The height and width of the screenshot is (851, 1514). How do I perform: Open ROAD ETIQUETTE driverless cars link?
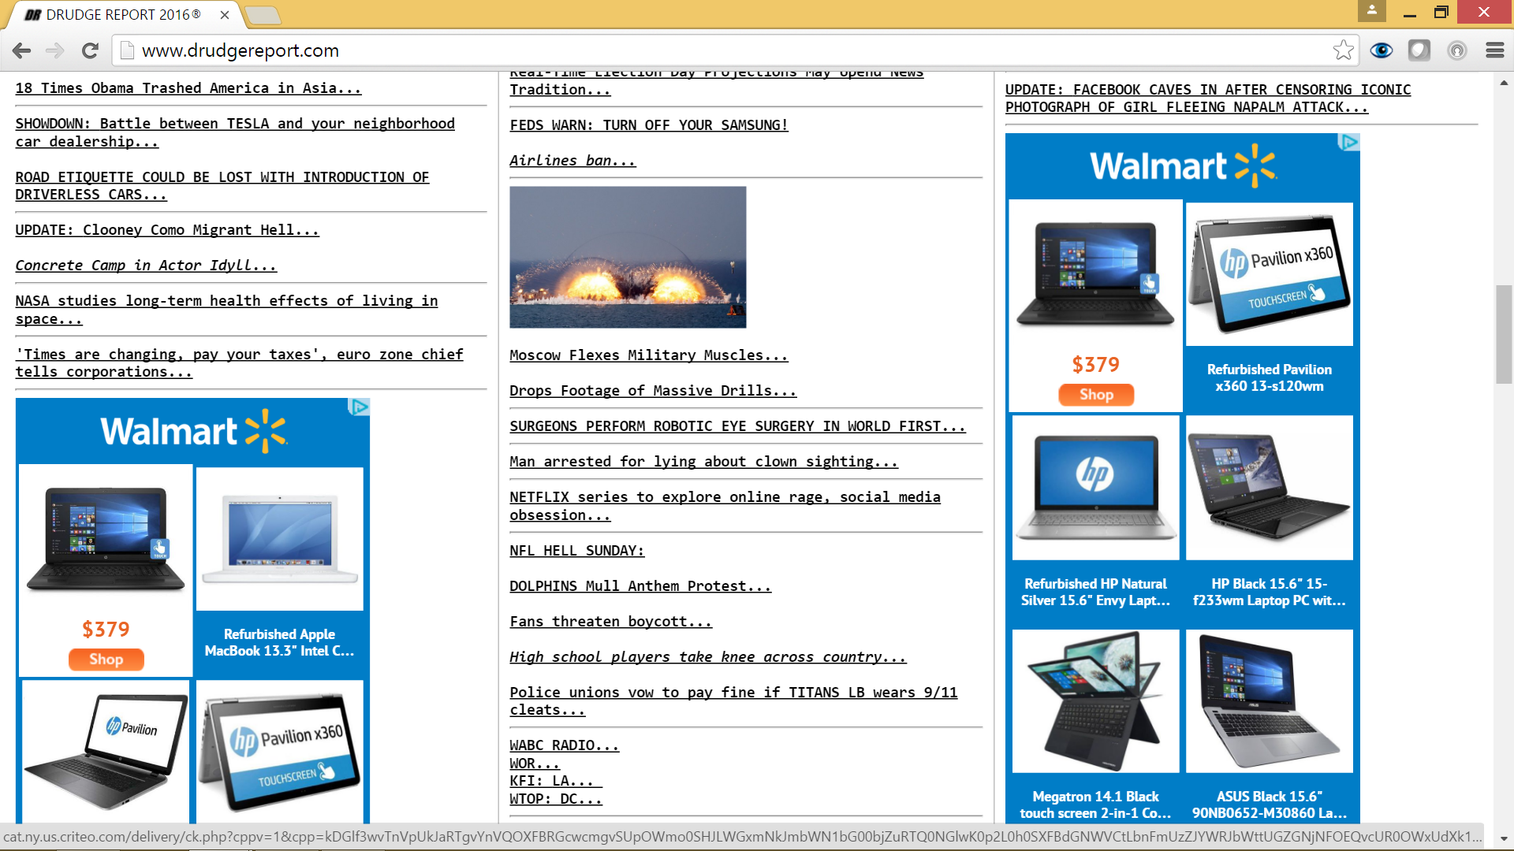click(222, 186)
